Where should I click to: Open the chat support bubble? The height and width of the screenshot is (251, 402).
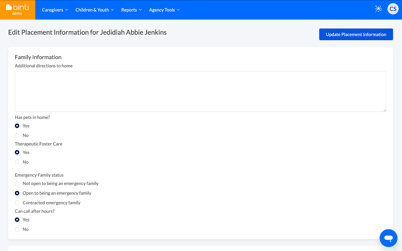coord(388,238)
